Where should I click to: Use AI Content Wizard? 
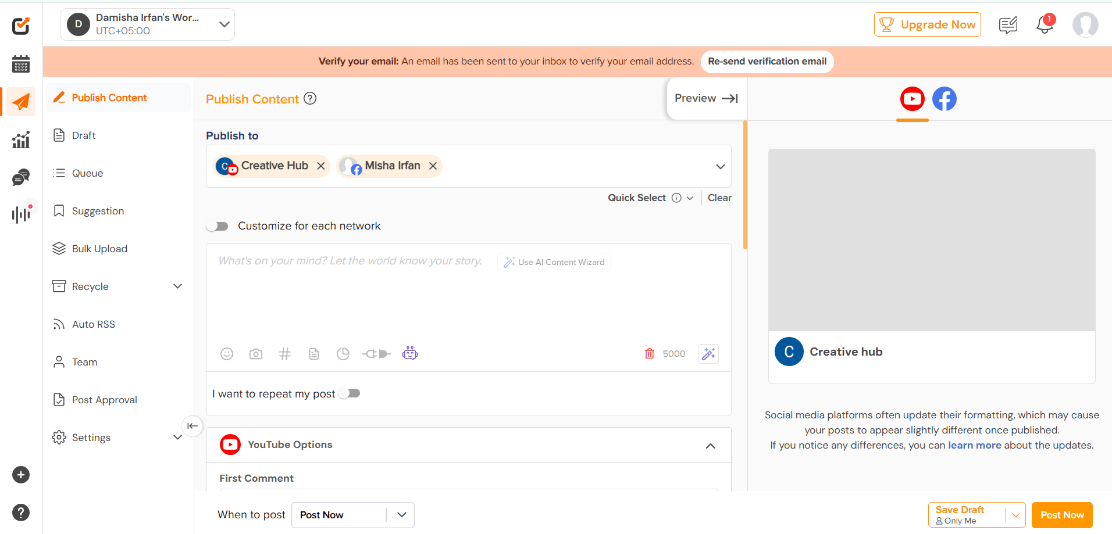point(554,262)
